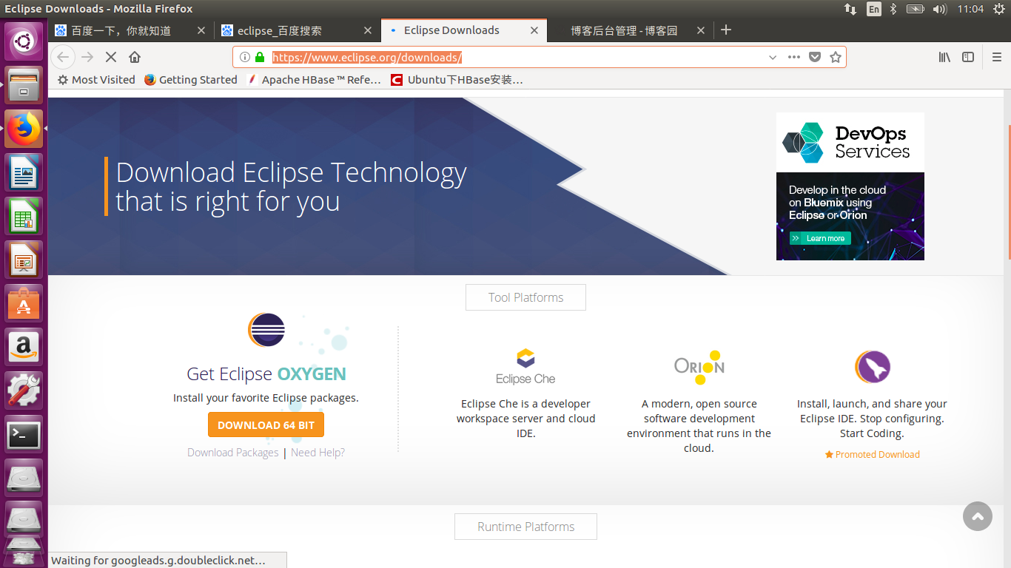This screenshot has width=1011, height=568.
Task: Close the Eclipse Downloads tab
Action: click(x=535, y=30)
